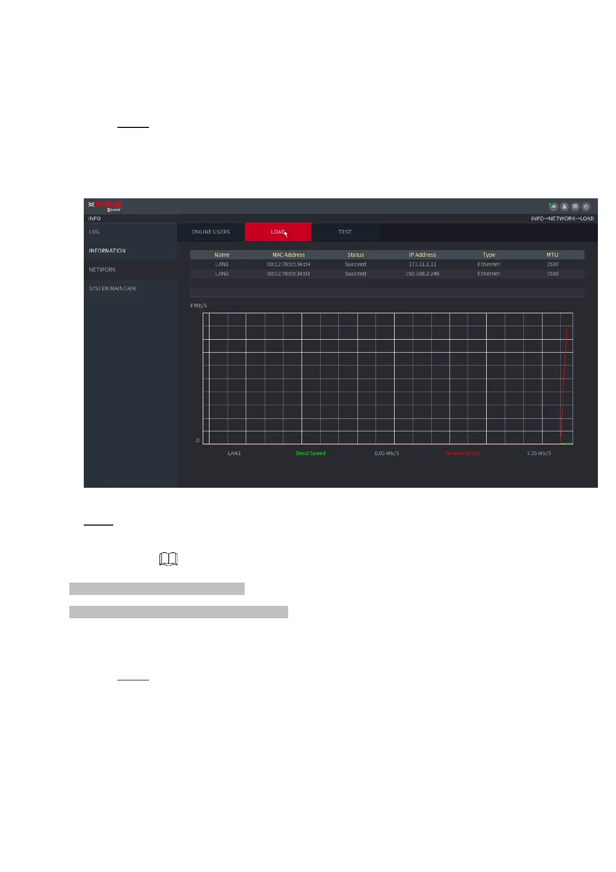Click the Name column header
616x872 pixels.
222,255
